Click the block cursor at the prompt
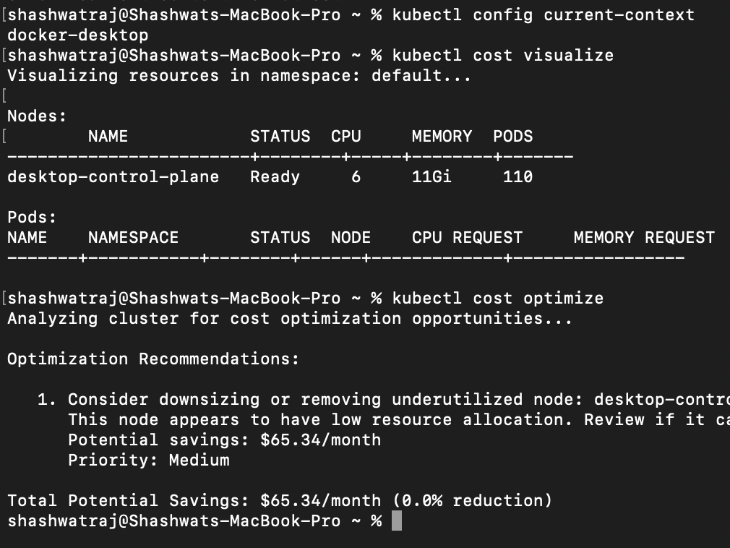Screen dimensions: 730x548 coord(397,521)
